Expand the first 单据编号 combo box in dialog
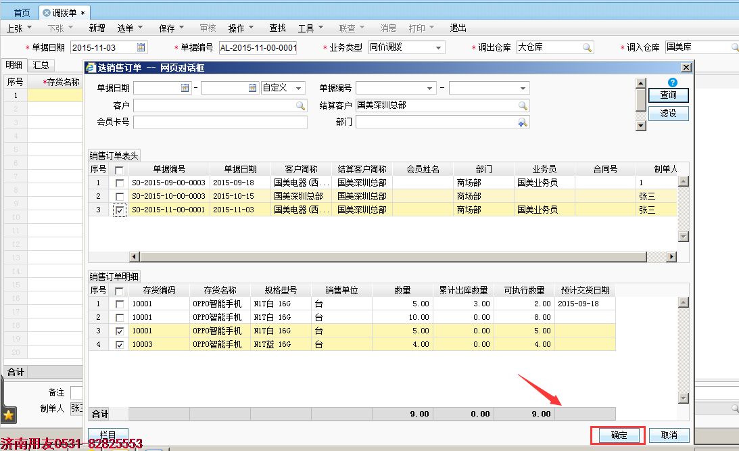Viewport: 739px width, 451px height. [429, 88]
